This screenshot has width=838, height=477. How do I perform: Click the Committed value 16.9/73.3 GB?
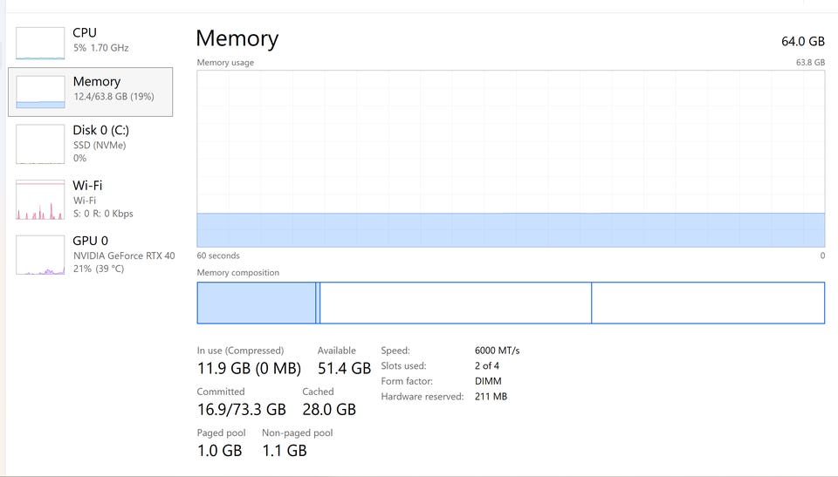pyautogui.click(x=241, y=409)
